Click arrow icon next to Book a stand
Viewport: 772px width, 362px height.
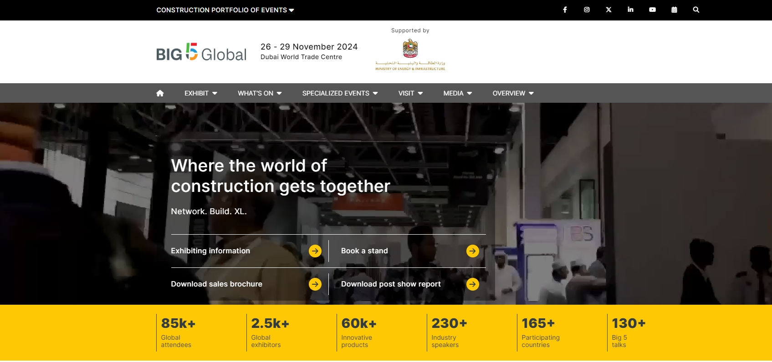pos(473,251)
